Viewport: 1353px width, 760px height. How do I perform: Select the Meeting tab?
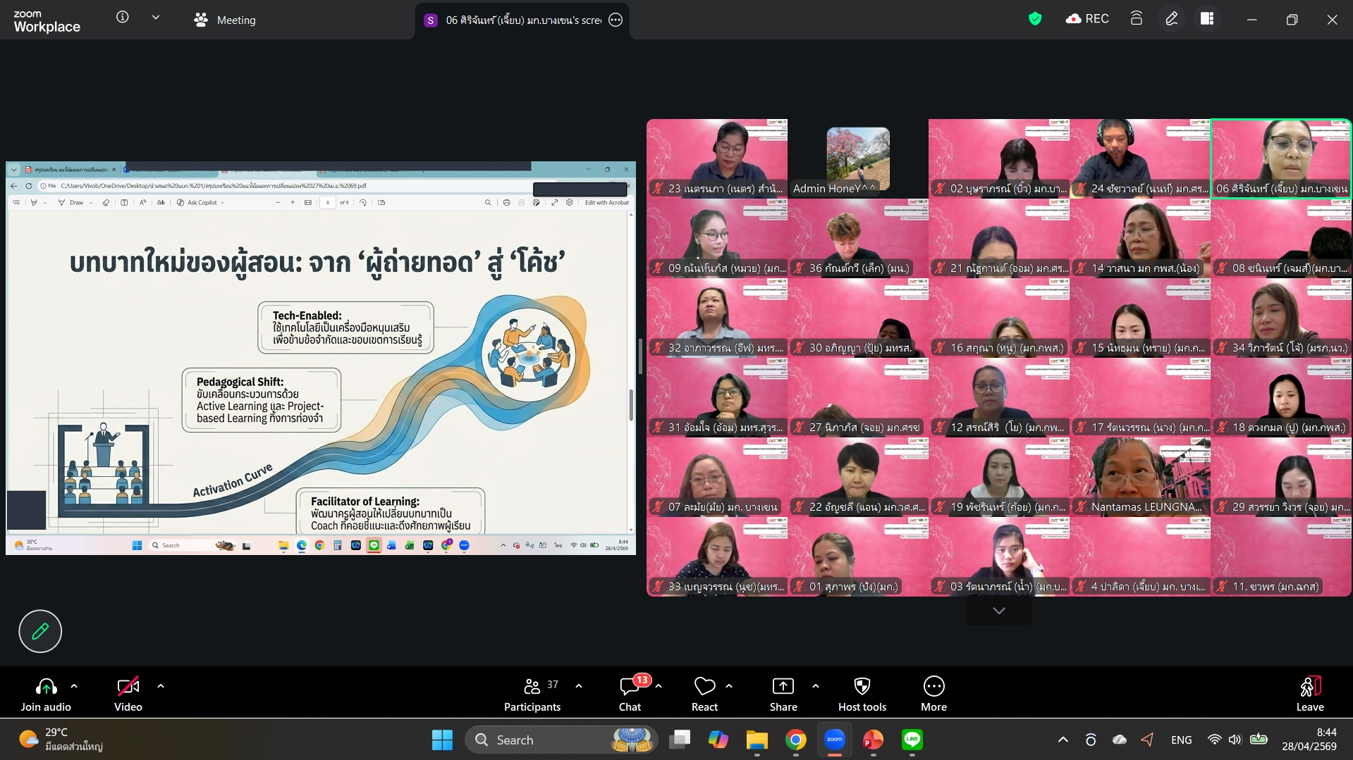point(225,20)
